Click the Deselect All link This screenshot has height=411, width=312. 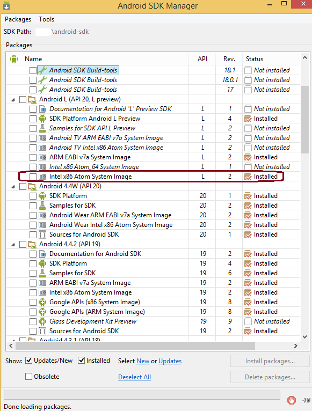click(x=134, y=377)
